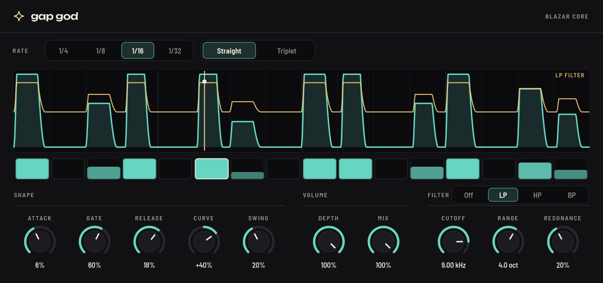
Task: Adjust the Gate knob
Action: pyautogui.click(x=95, y=241)
